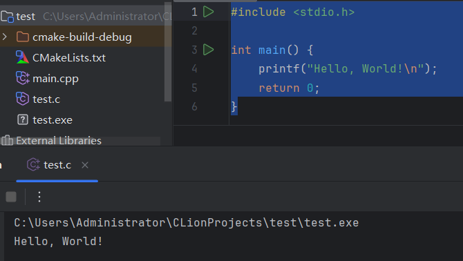Select the cmake-build-debug folder
This screenshot has height=261, width=463.
[x=86, y=37]
